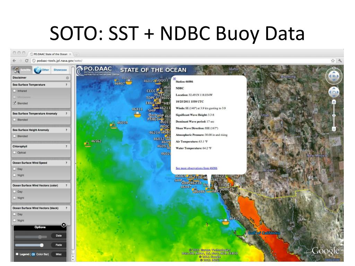This screenshot has width=355, height=266.
Task: Select the PO.DAAC State of the Ocean browser tab
Action: (50, 54)
